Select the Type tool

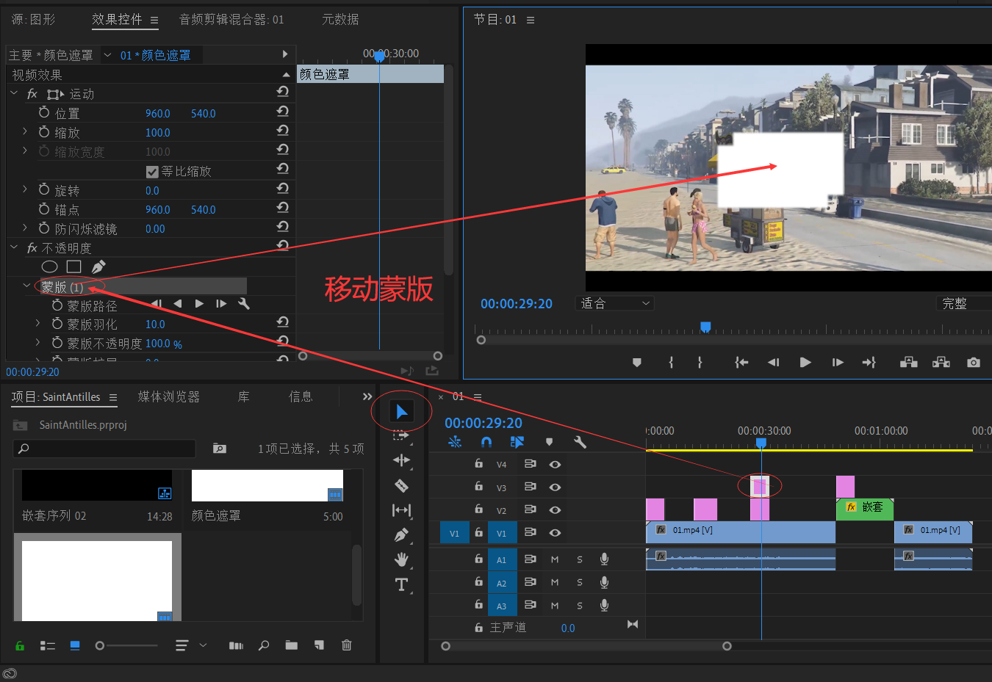pos(401,584)
